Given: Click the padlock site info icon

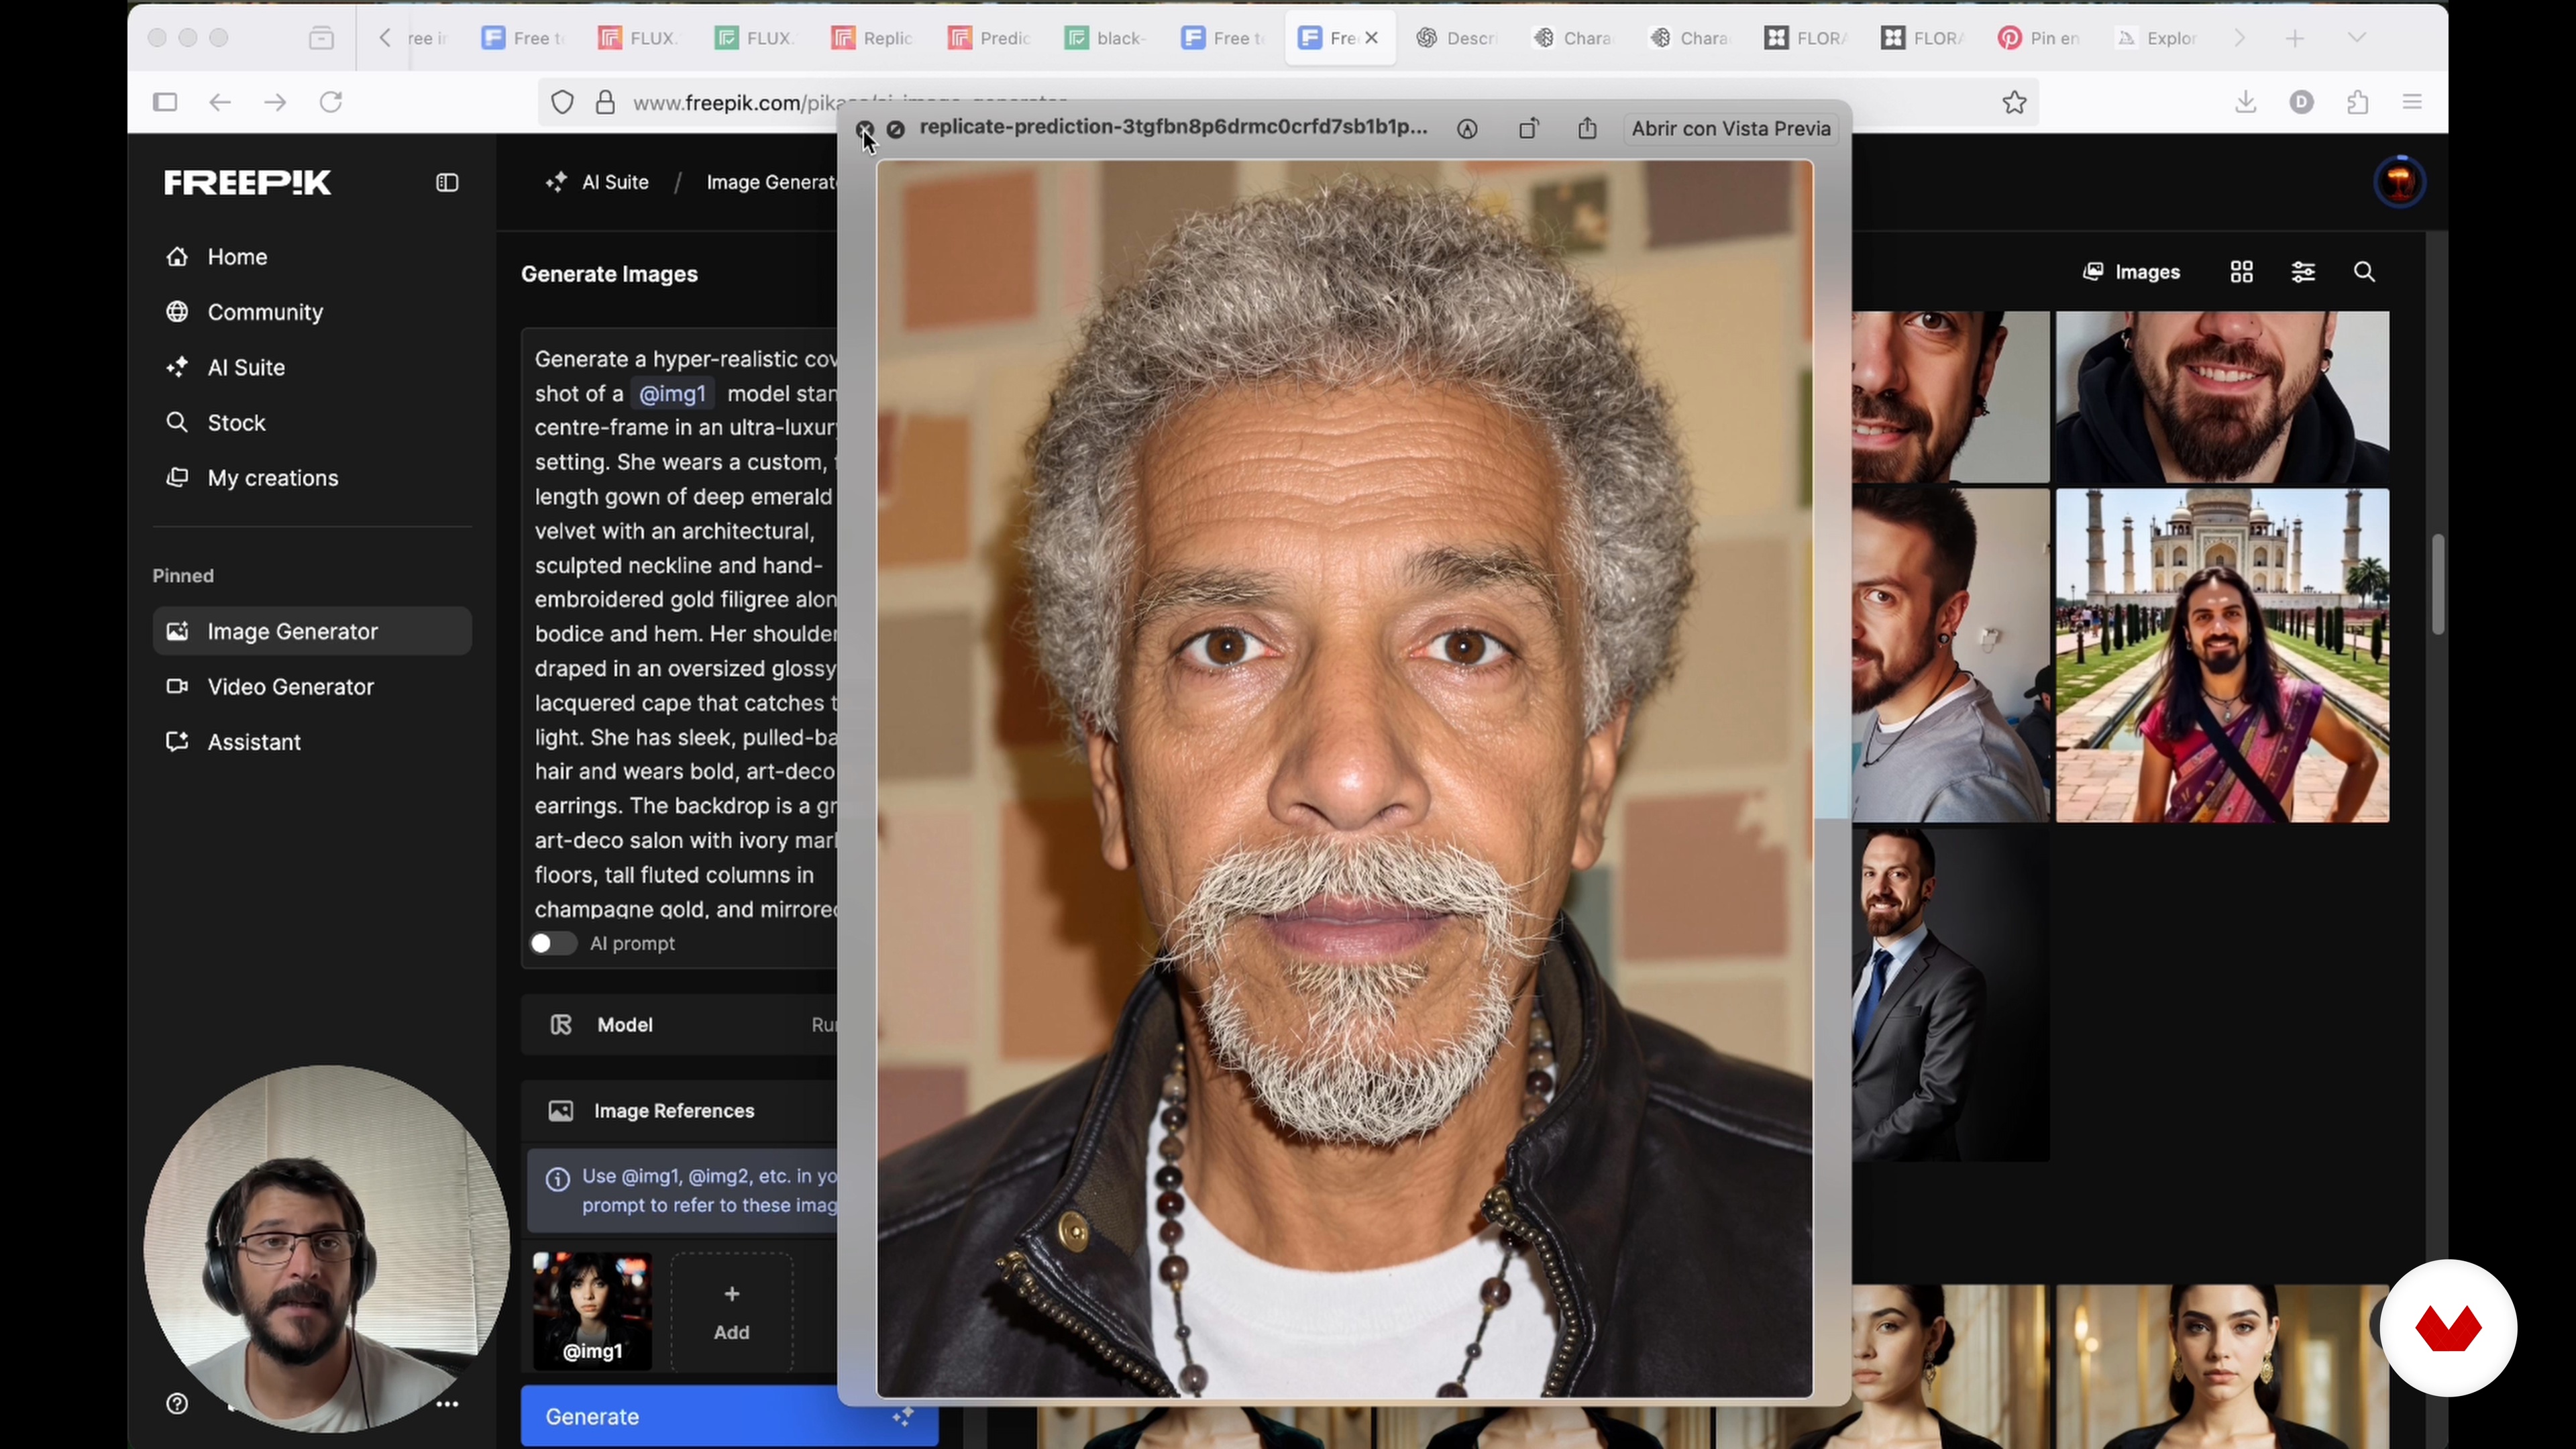Looking at the screenshot, I should (605, 103).
